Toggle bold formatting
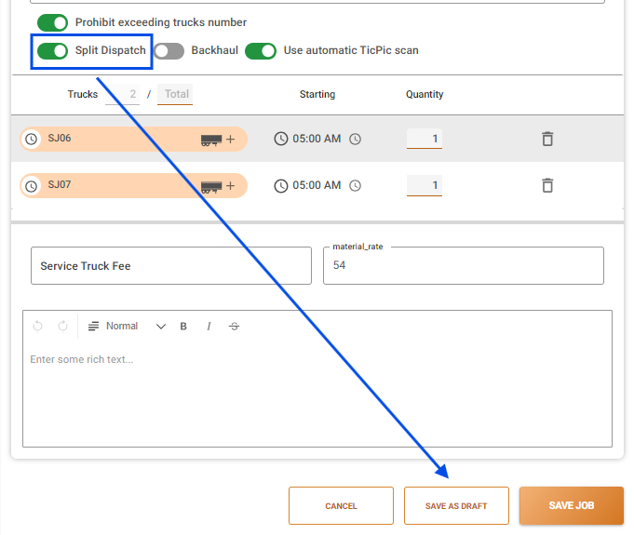Image resolution: width=634 pixels, height=535 pixels. [x=183, y=327]
